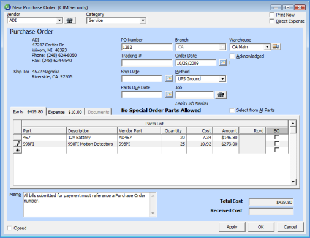Expand the Category dropdown showing Service
The image size is (310, 238).
[x=143, y=20]
